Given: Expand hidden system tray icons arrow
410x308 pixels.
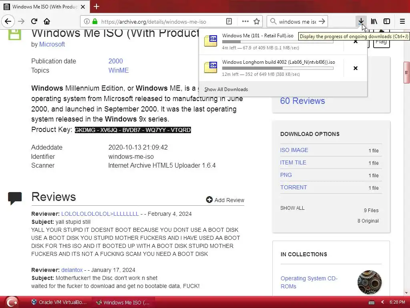Looking at the screenshot, I should click(x=382, y=302).
